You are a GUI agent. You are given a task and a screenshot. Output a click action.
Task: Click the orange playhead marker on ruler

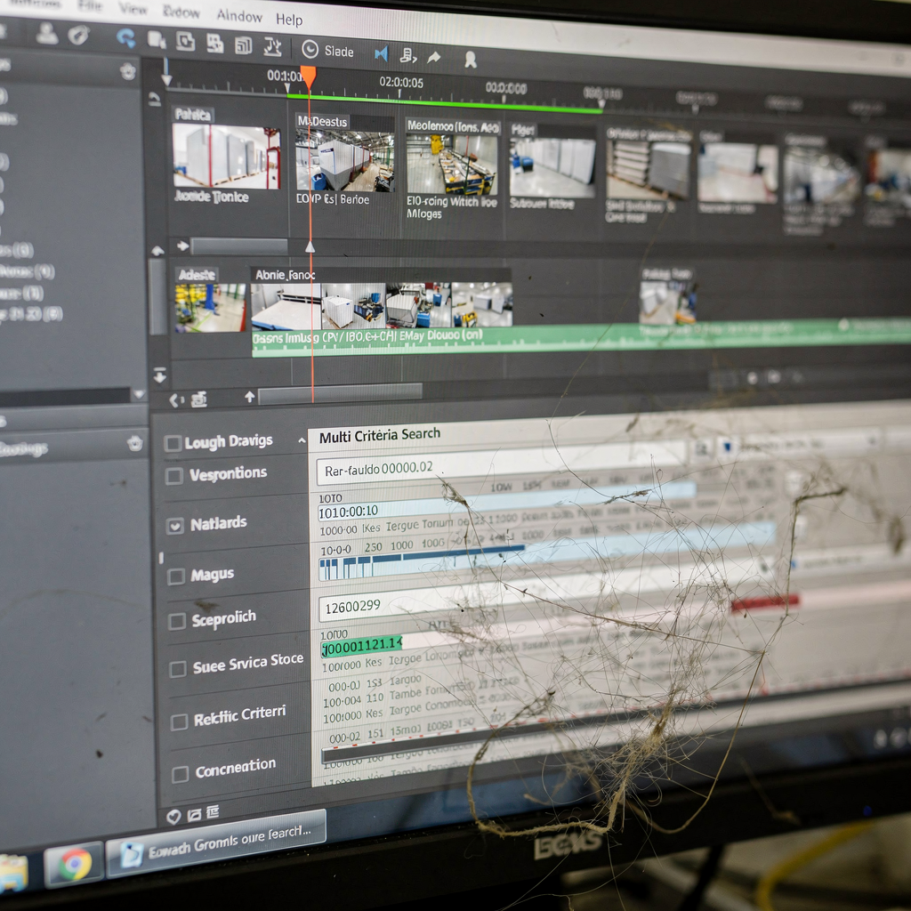coord(308,77)
